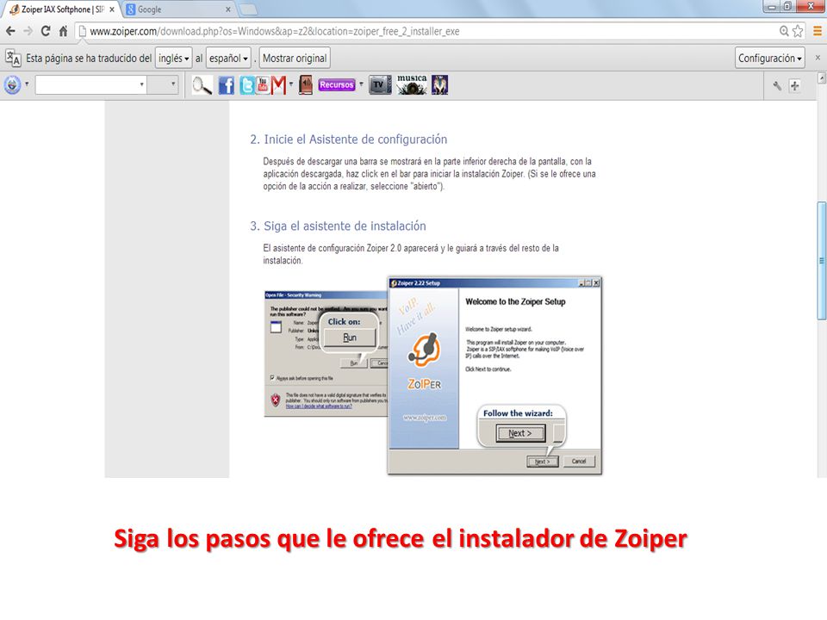This screenshot has width=827, height=620.
Task: Click the Zoiper Setup wizard screenshot image
Action: coord(494,375)
